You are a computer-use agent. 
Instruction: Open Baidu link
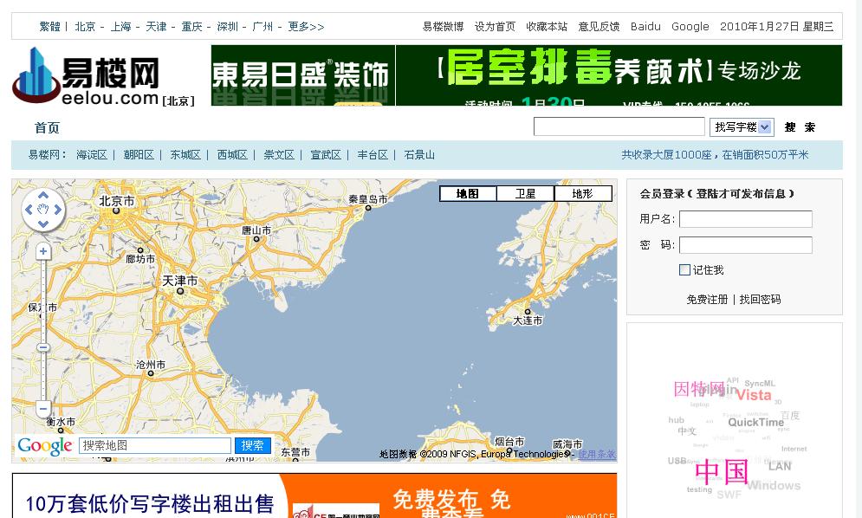[x=645, y=26]
